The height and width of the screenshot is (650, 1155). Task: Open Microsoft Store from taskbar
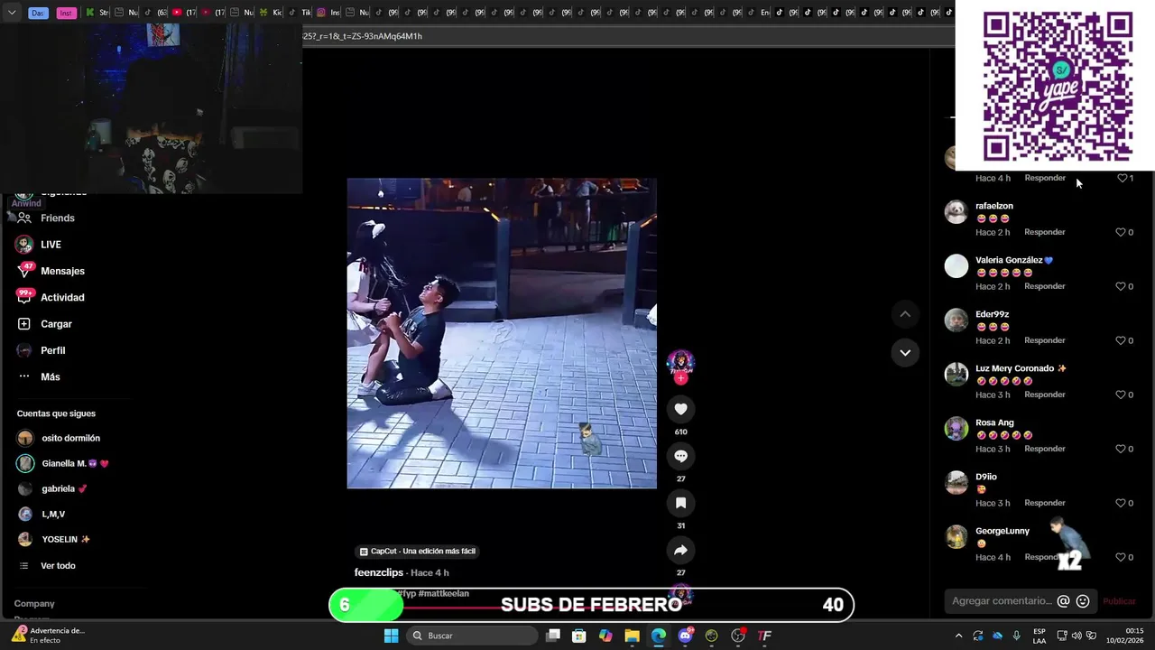tap(579, 636)
